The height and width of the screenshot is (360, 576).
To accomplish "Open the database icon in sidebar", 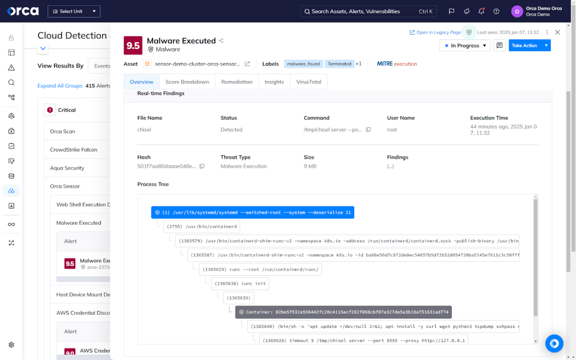I will [11, 176].
